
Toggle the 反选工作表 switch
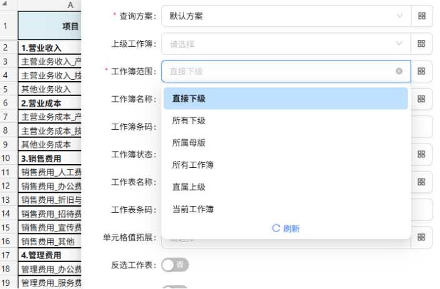[x=175, y=265]
